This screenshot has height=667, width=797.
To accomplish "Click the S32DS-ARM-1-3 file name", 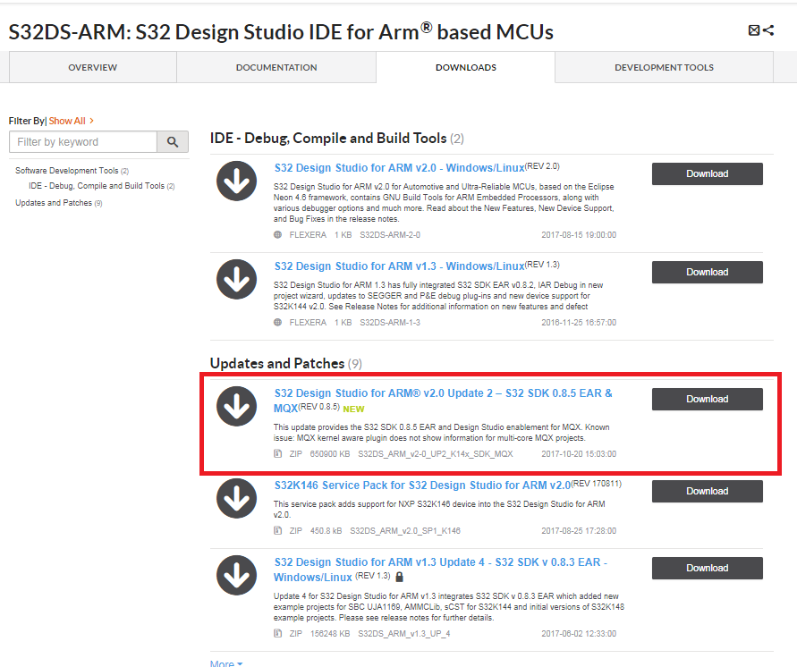I will (x=390, y=322).
